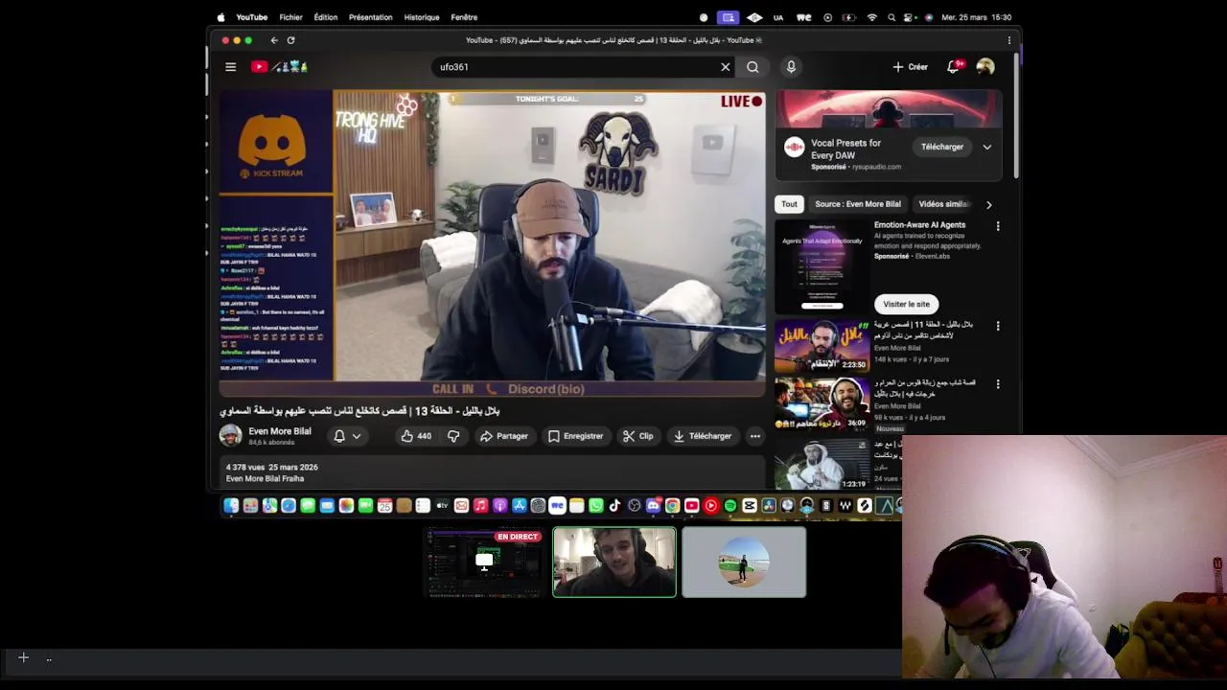Select the Tout filter chip
The width and height of the screenshot is (1227, 690).
pyautogui.click(x=789, y=204)
